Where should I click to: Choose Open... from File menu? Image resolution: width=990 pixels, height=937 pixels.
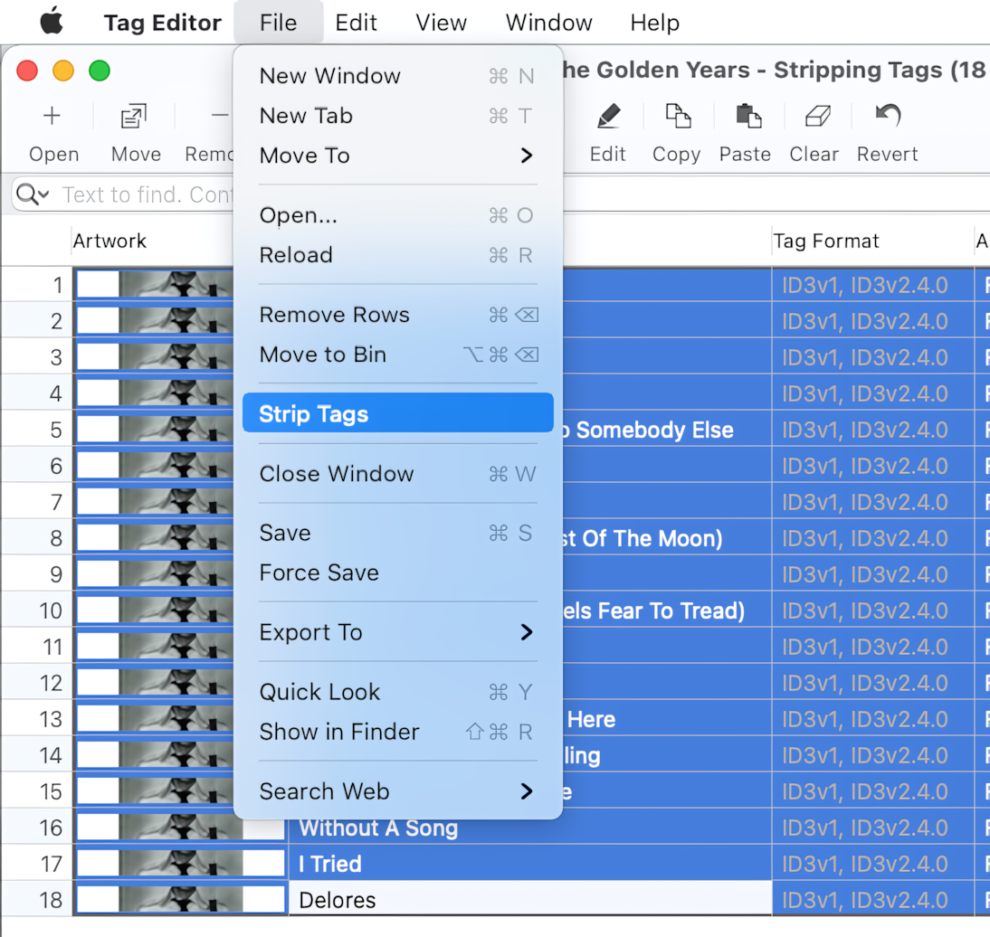click(398, 215)
